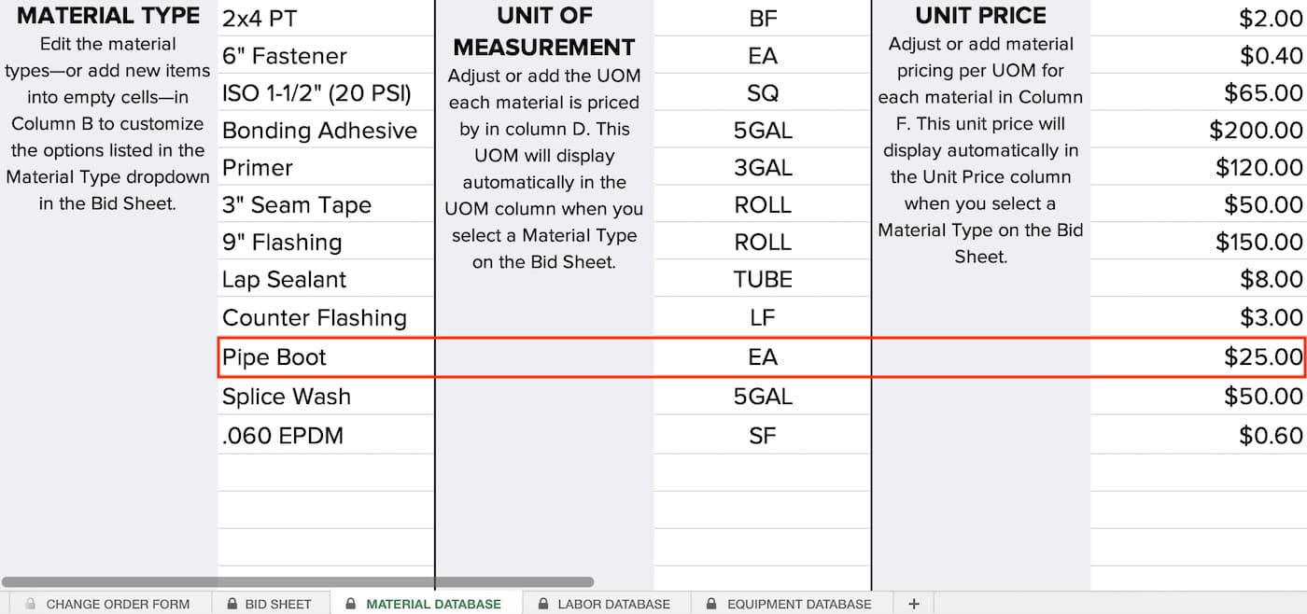Open the Change Order Form tab

pos(118,604)
